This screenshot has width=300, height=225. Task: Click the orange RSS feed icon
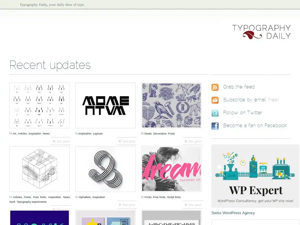[215, 87]
